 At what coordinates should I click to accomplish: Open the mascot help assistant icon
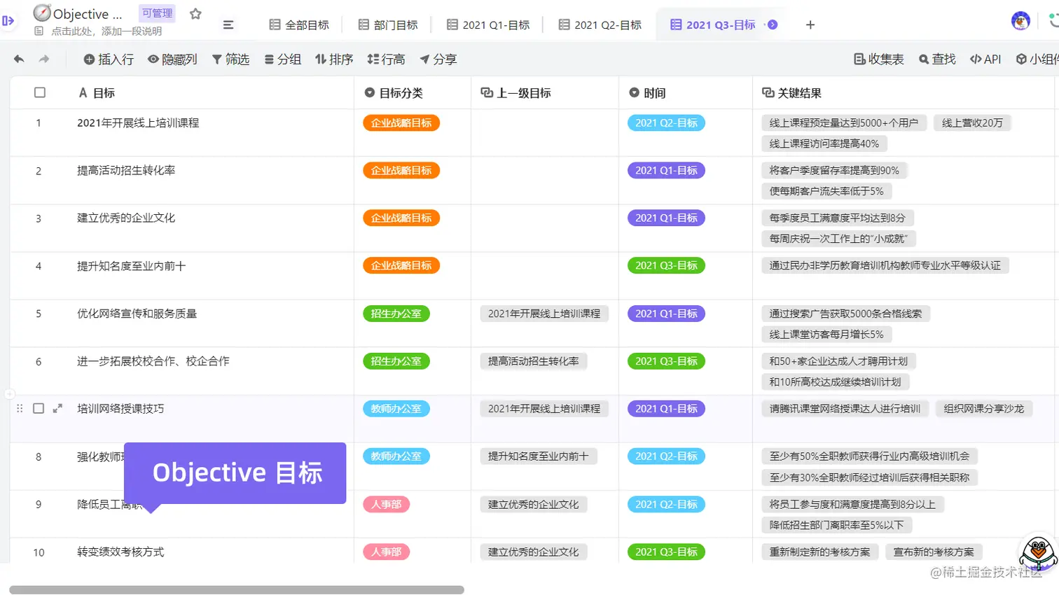click(1038, 553)
